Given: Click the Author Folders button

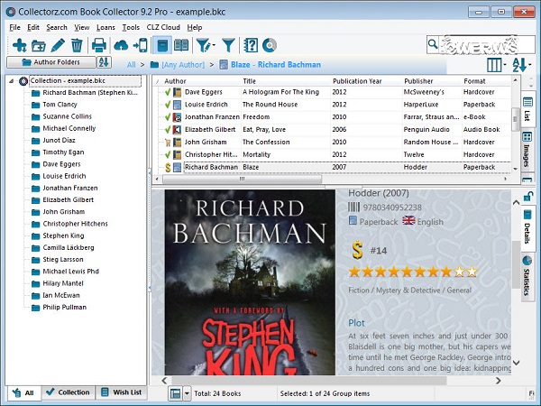Looking at the screenshot, I should [x=50, y=63].
